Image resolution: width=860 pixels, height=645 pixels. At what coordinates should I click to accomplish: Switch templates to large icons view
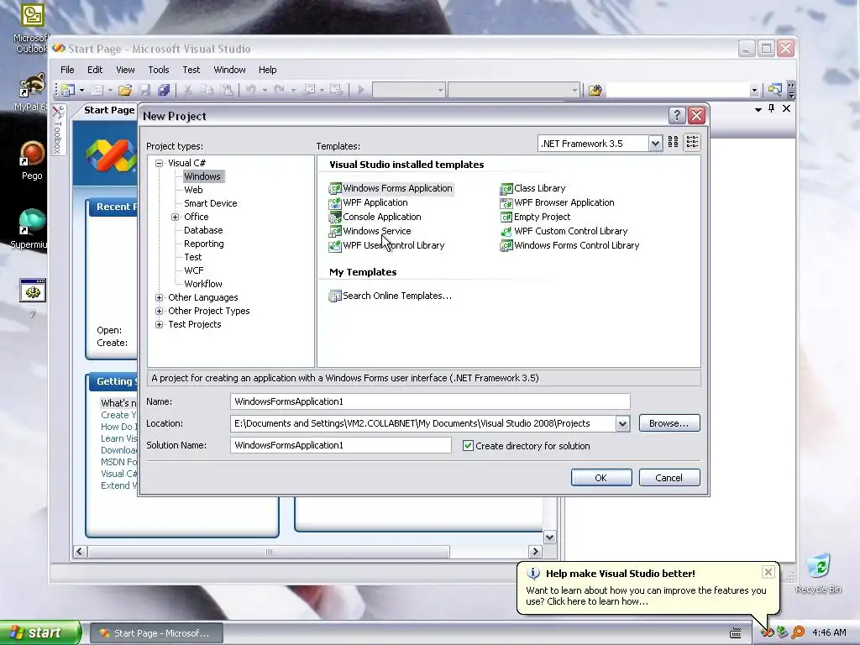tap(673, 143)
